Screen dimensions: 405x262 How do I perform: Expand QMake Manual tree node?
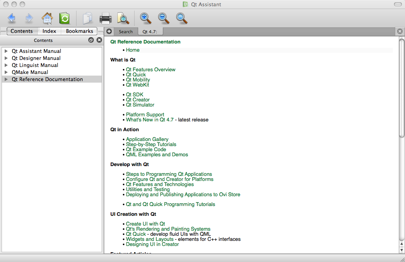(6, 72)
